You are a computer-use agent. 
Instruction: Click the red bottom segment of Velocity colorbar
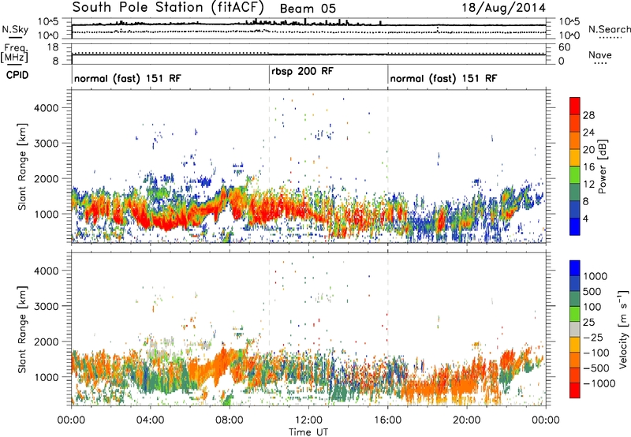(x=575, y=390)
